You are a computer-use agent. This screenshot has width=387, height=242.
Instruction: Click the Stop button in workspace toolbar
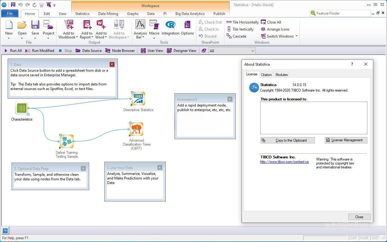coord(65,51)
